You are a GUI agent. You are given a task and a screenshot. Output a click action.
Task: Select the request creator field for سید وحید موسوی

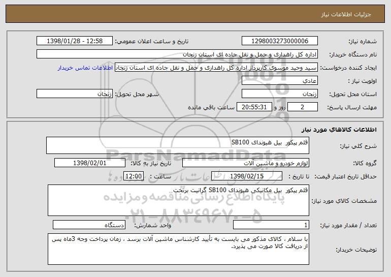click(x=216, y=68)
